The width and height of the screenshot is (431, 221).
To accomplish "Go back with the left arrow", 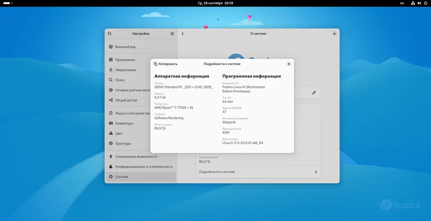I will (x=182, y=34).
